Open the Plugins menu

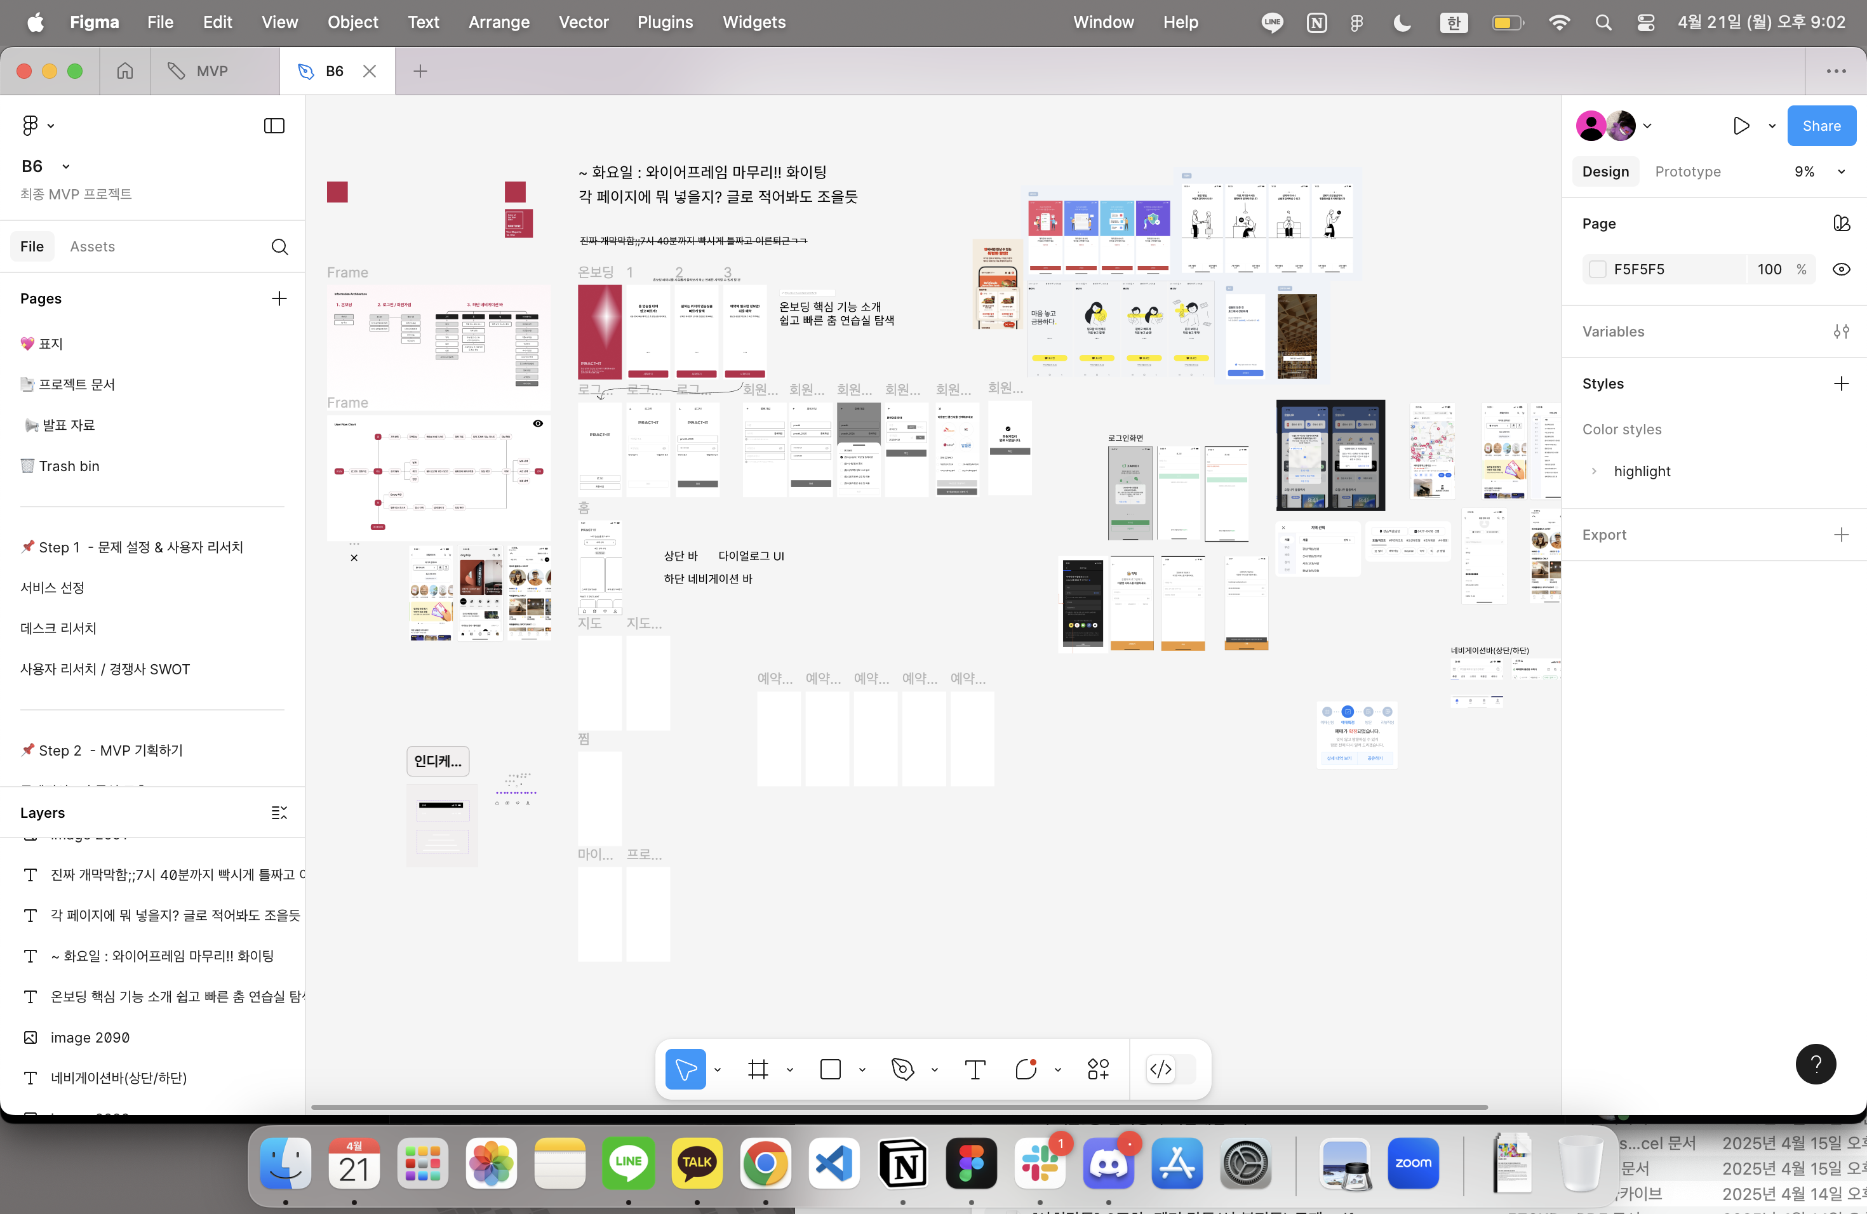pos(664,22)
